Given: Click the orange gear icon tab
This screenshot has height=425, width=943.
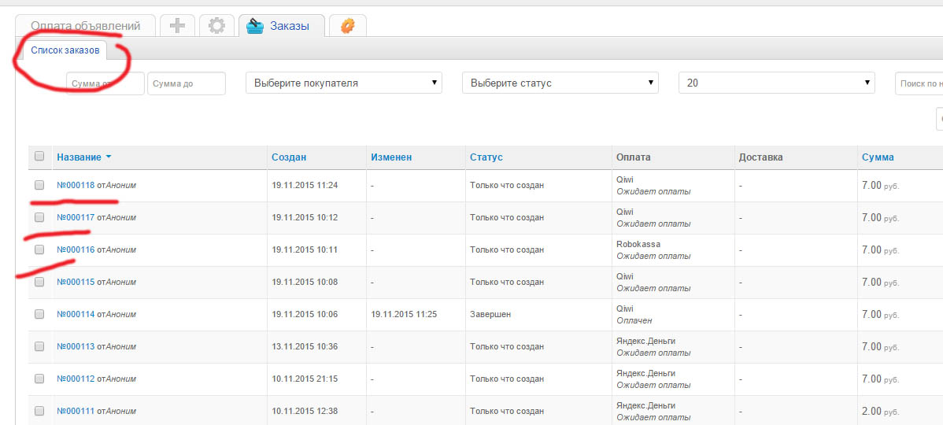Looking at the screenshot, I should click(x=347, y=26).
